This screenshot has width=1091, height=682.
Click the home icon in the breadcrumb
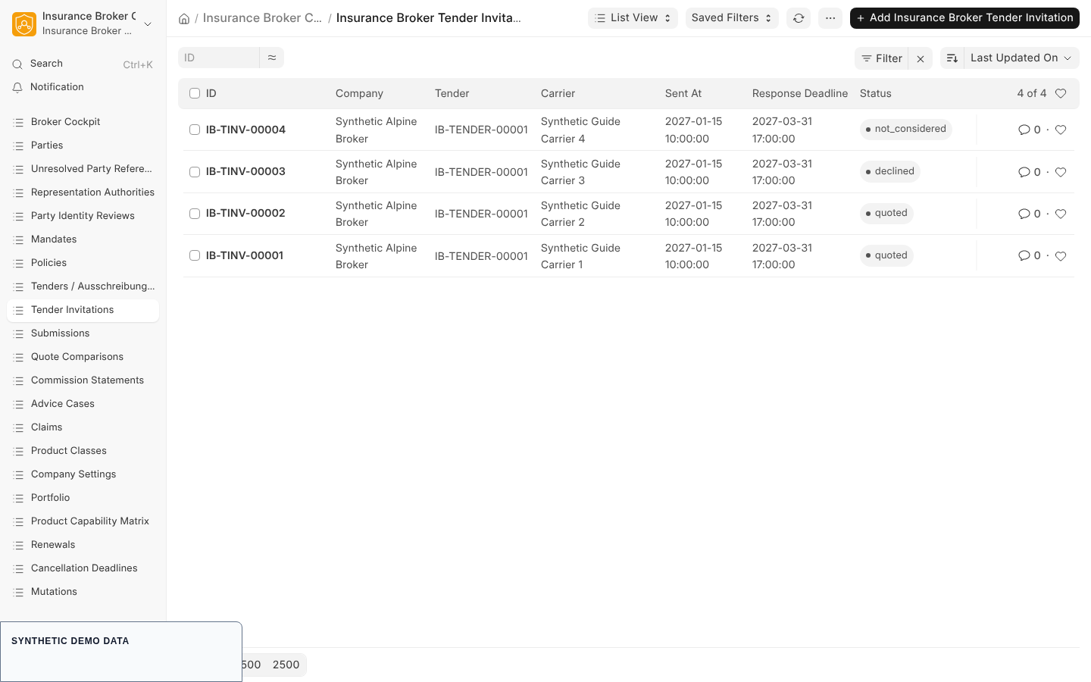(x=184, y=18)
